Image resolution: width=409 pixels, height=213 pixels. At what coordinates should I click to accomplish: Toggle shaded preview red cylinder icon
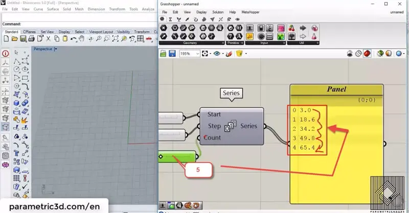click(367, 54)
